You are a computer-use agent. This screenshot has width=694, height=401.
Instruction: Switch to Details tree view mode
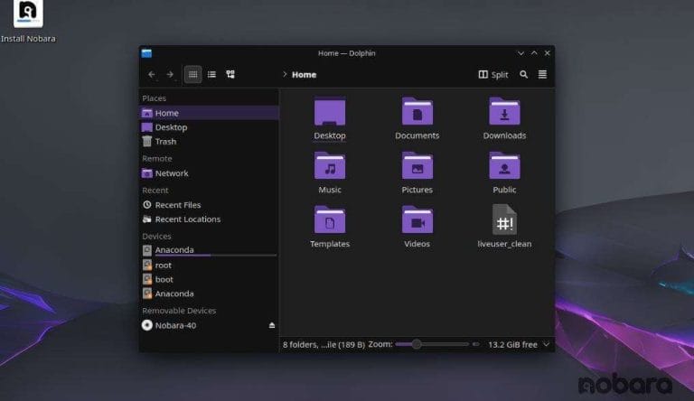(230, 74)
